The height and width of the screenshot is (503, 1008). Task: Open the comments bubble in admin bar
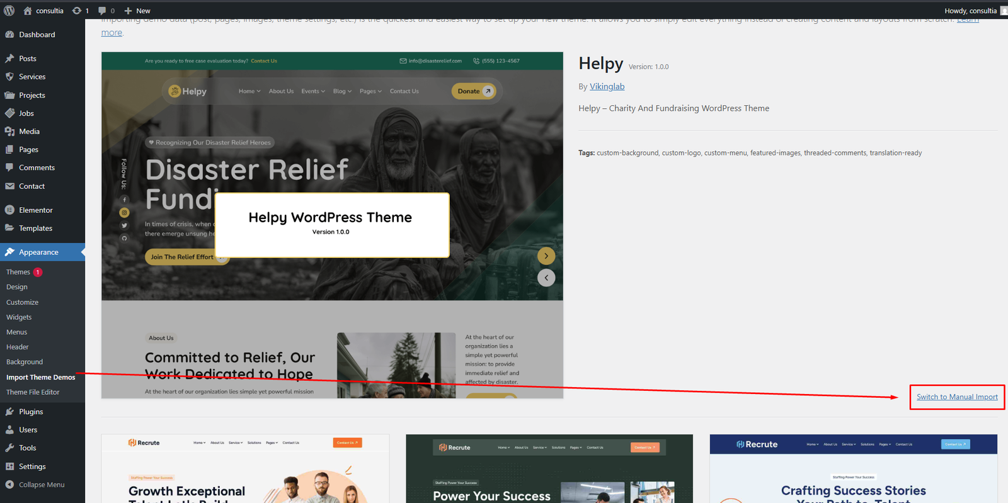pyautogui.click(x=106, y=11)
